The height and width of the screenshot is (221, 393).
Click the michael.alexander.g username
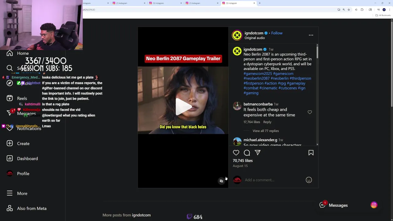(260, 140)
